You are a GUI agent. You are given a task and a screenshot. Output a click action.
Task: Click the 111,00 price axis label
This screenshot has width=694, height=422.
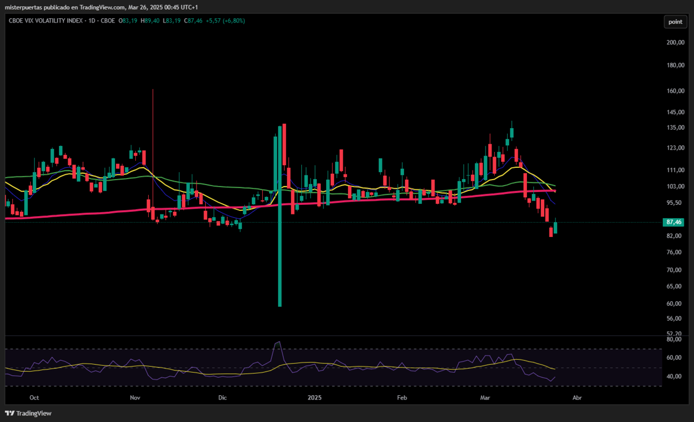coord(675,170)
